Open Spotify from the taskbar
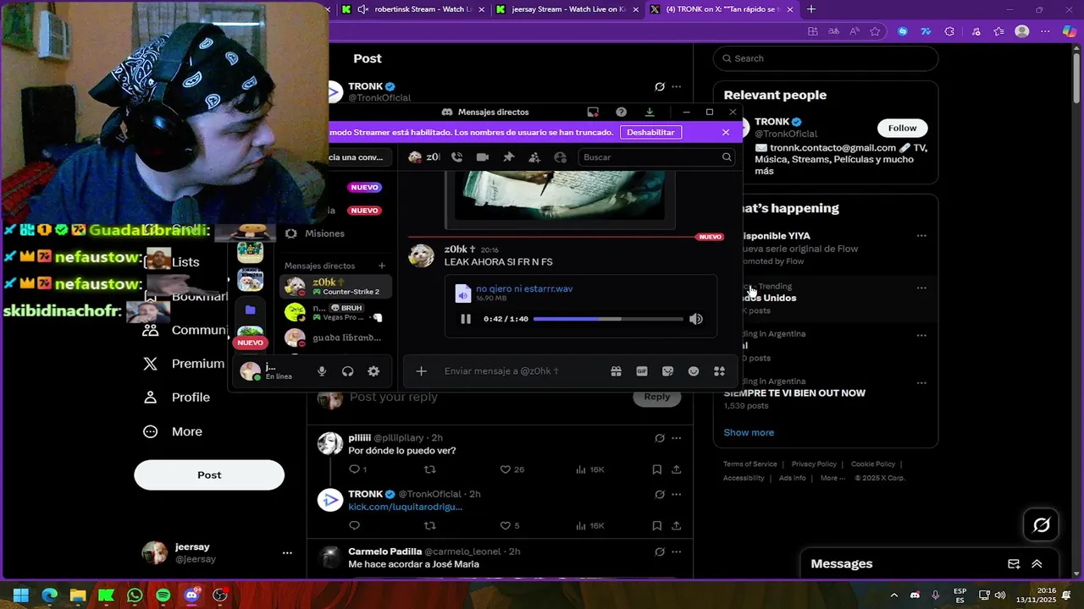The height and width of the screenshot is (609, 1084). click(x=163, y=595)
